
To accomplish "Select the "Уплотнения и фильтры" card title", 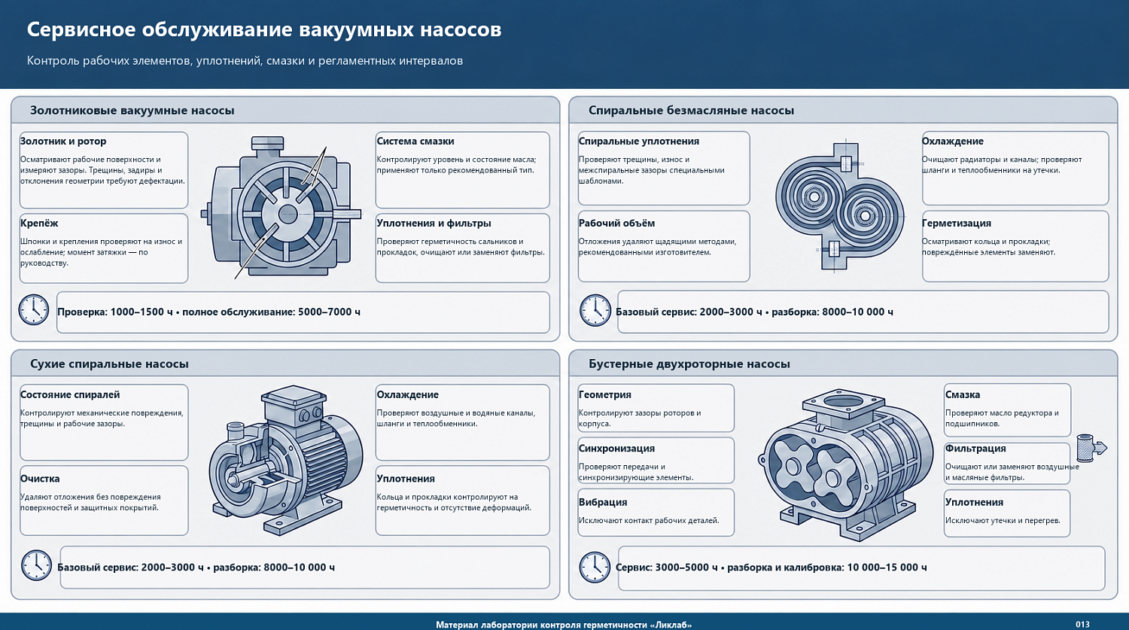I will [434, 223].
